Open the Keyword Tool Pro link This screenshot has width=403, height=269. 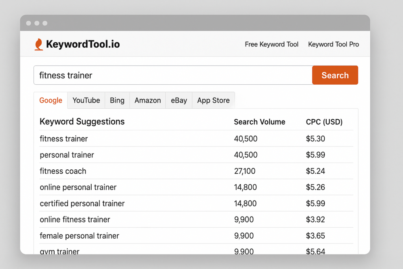(333, 44)
